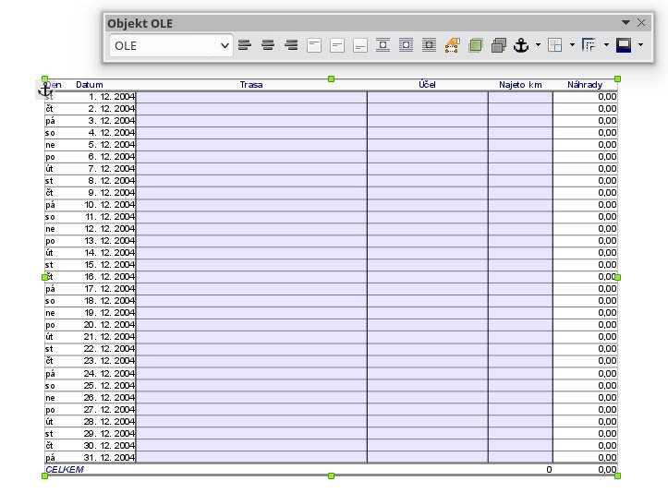Click the date 6. 12. 2004

(x=112, y=157)
